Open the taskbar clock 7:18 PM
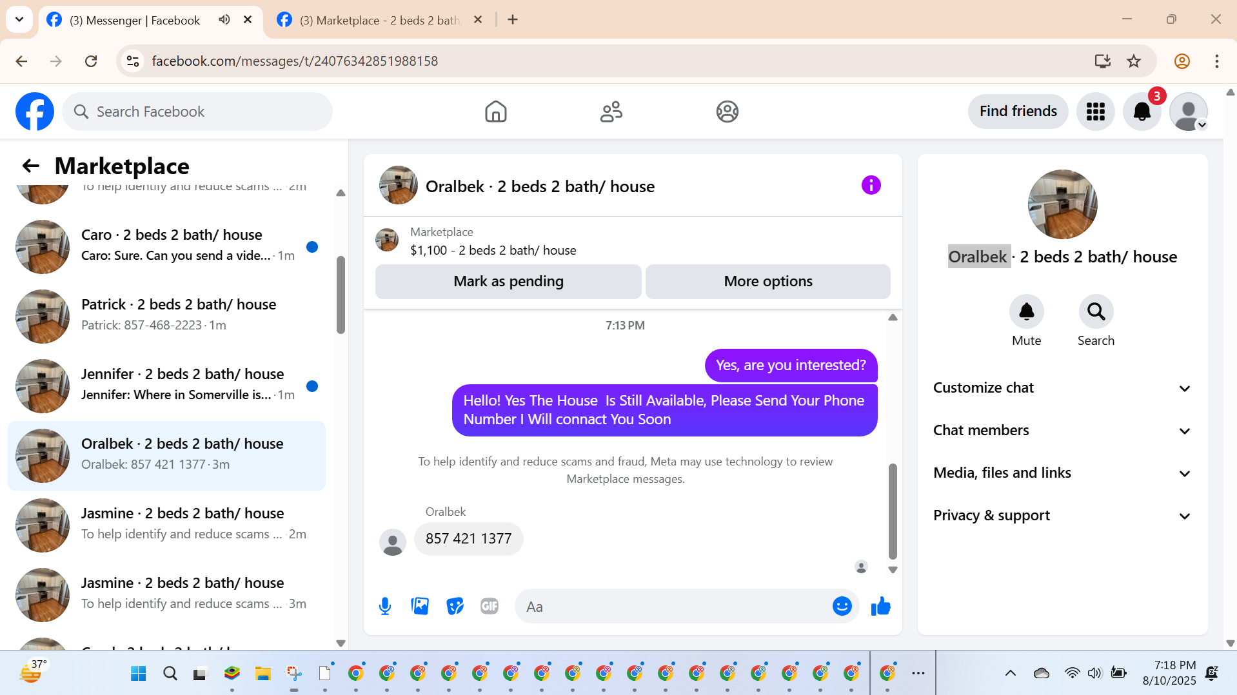 tap(1169, 672)
